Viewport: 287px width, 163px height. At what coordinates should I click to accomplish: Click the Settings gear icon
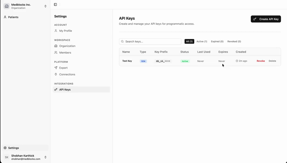(x=5, y=148)
